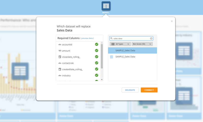Click the list icon in All Types dropdown
203x122 pixels.
113,44
